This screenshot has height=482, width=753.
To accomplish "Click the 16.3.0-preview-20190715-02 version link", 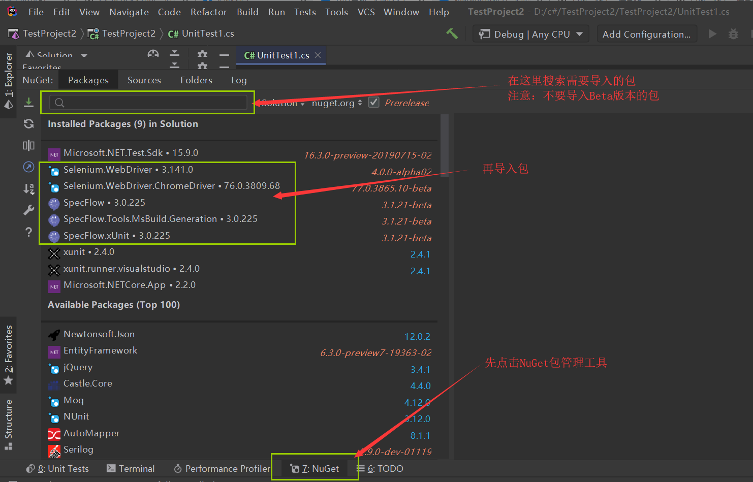I will point(368,155).
